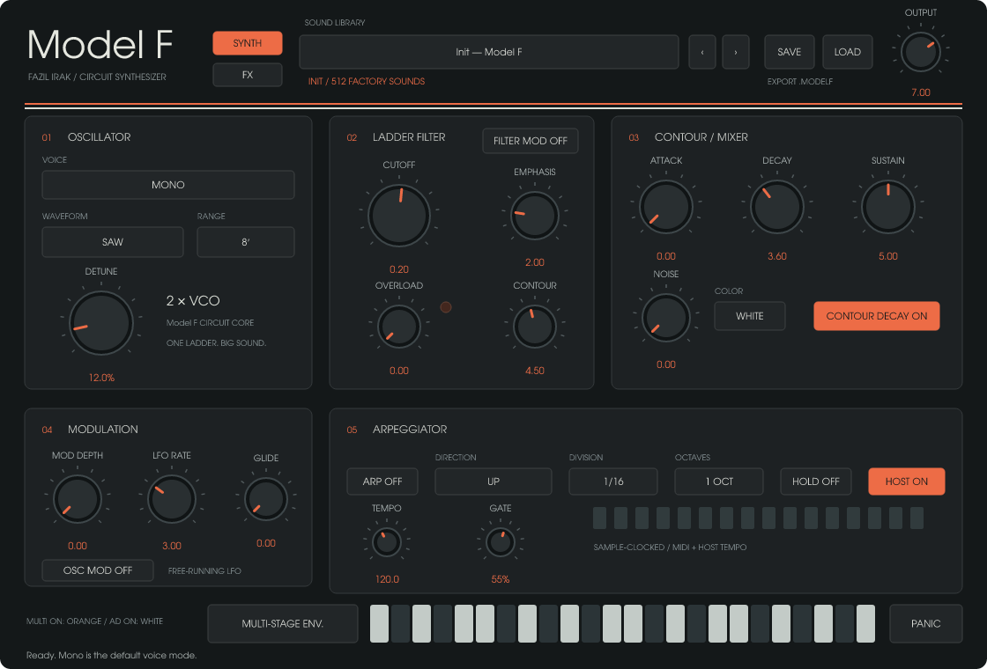
Task: Click the PANIC button
Action: coord(926,624)
